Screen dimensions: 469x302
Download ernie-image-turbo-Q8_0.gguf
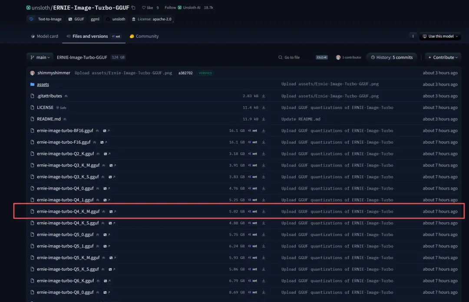tap(264, 292)
